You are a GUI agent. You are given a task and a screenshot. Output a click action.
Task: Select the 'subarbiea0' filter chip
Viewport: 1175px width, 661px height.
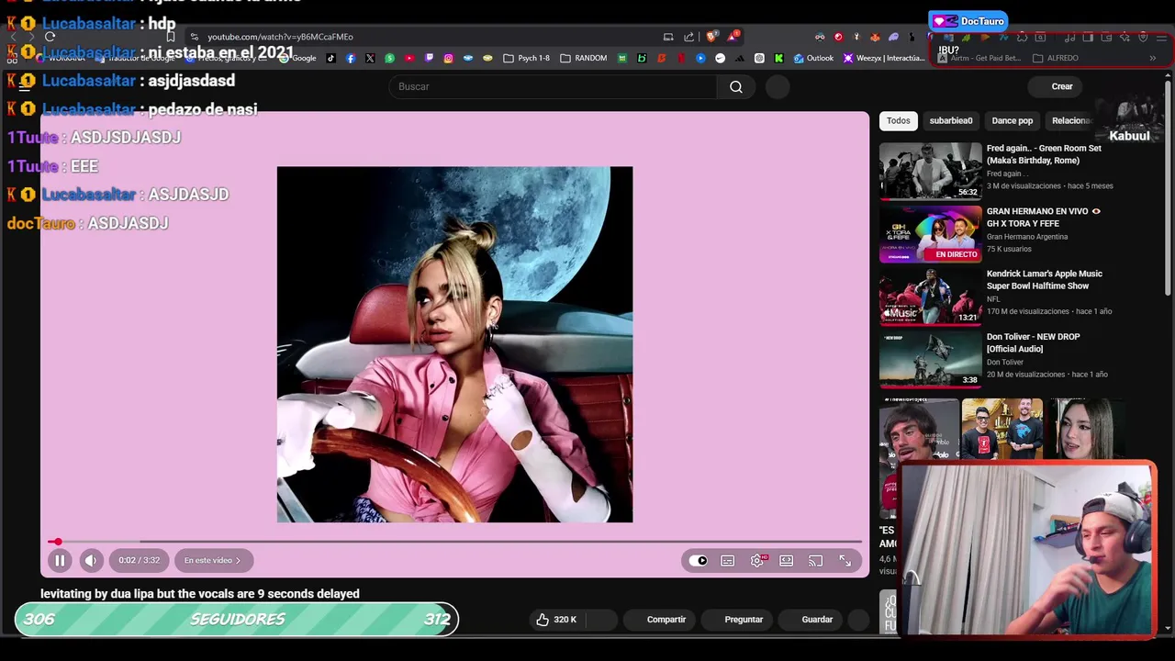tap(950, 120)
